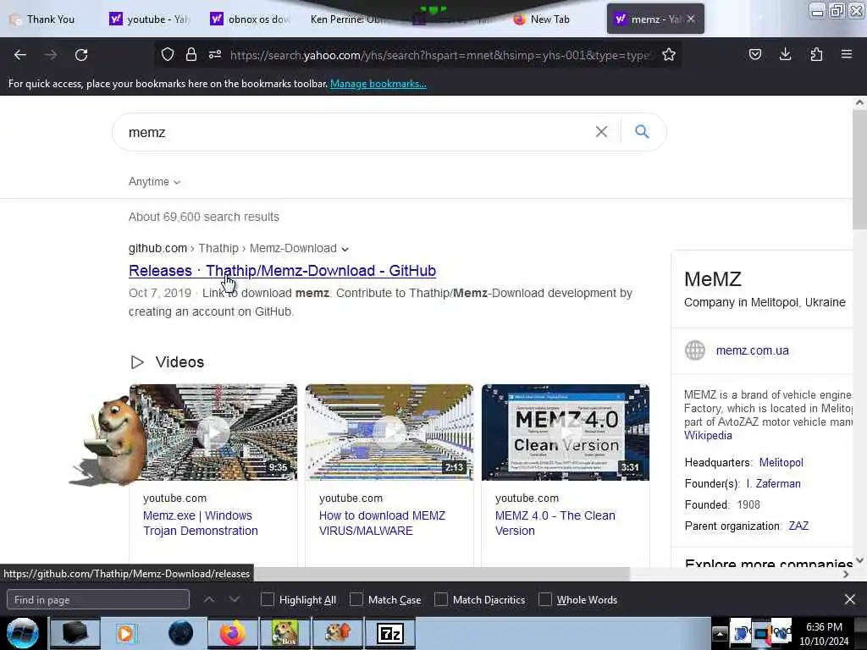Close the Find in page bar
The height and width of the screenshot is (650, 867).
(850, 599)
